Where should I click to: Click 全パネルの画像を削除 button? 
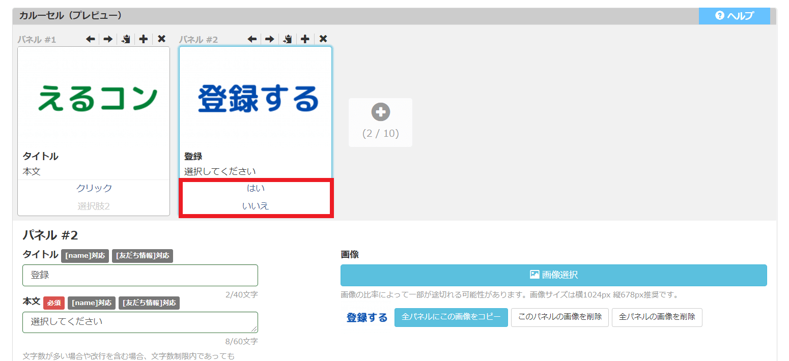(657, 317)
